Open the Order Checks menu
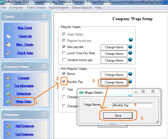The height and width of the screenshot is (139, 168). pos(36,8)
